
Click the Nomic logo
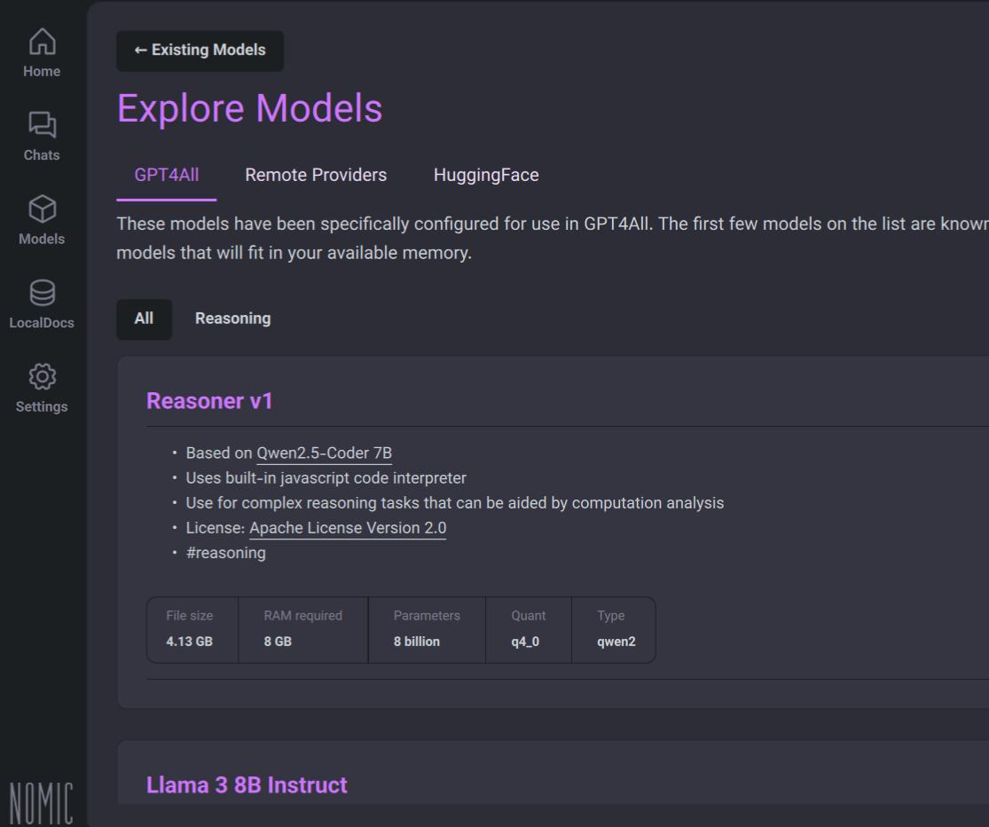pyautogui.click(x=41, y=803)
